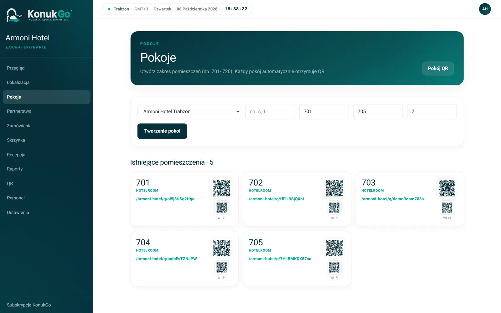
Task: Open Zamówienia sidebar item
Action: coord(47,126)
